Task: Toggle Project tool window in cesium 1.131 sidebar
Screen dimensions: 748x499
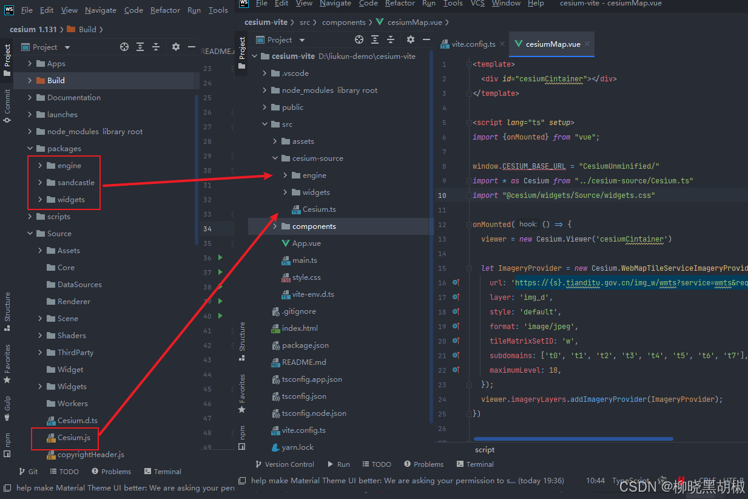Action: 7,59
